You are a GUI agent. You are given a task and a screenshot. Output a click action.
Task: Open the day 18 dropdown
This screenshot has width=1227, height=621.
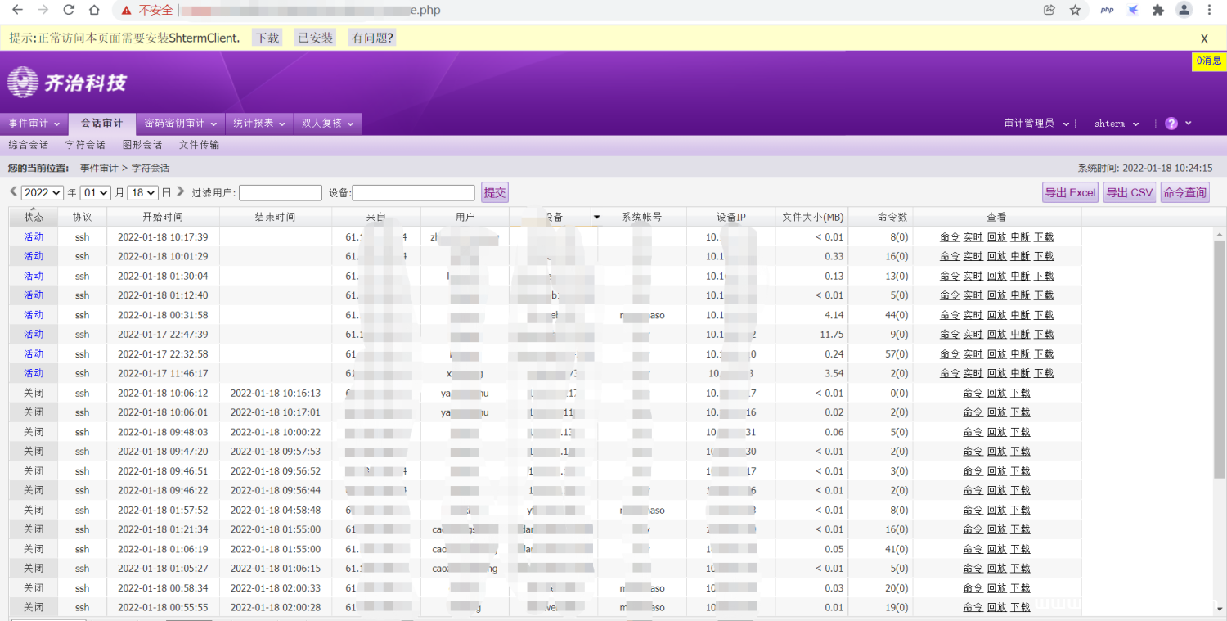[142, 193]
